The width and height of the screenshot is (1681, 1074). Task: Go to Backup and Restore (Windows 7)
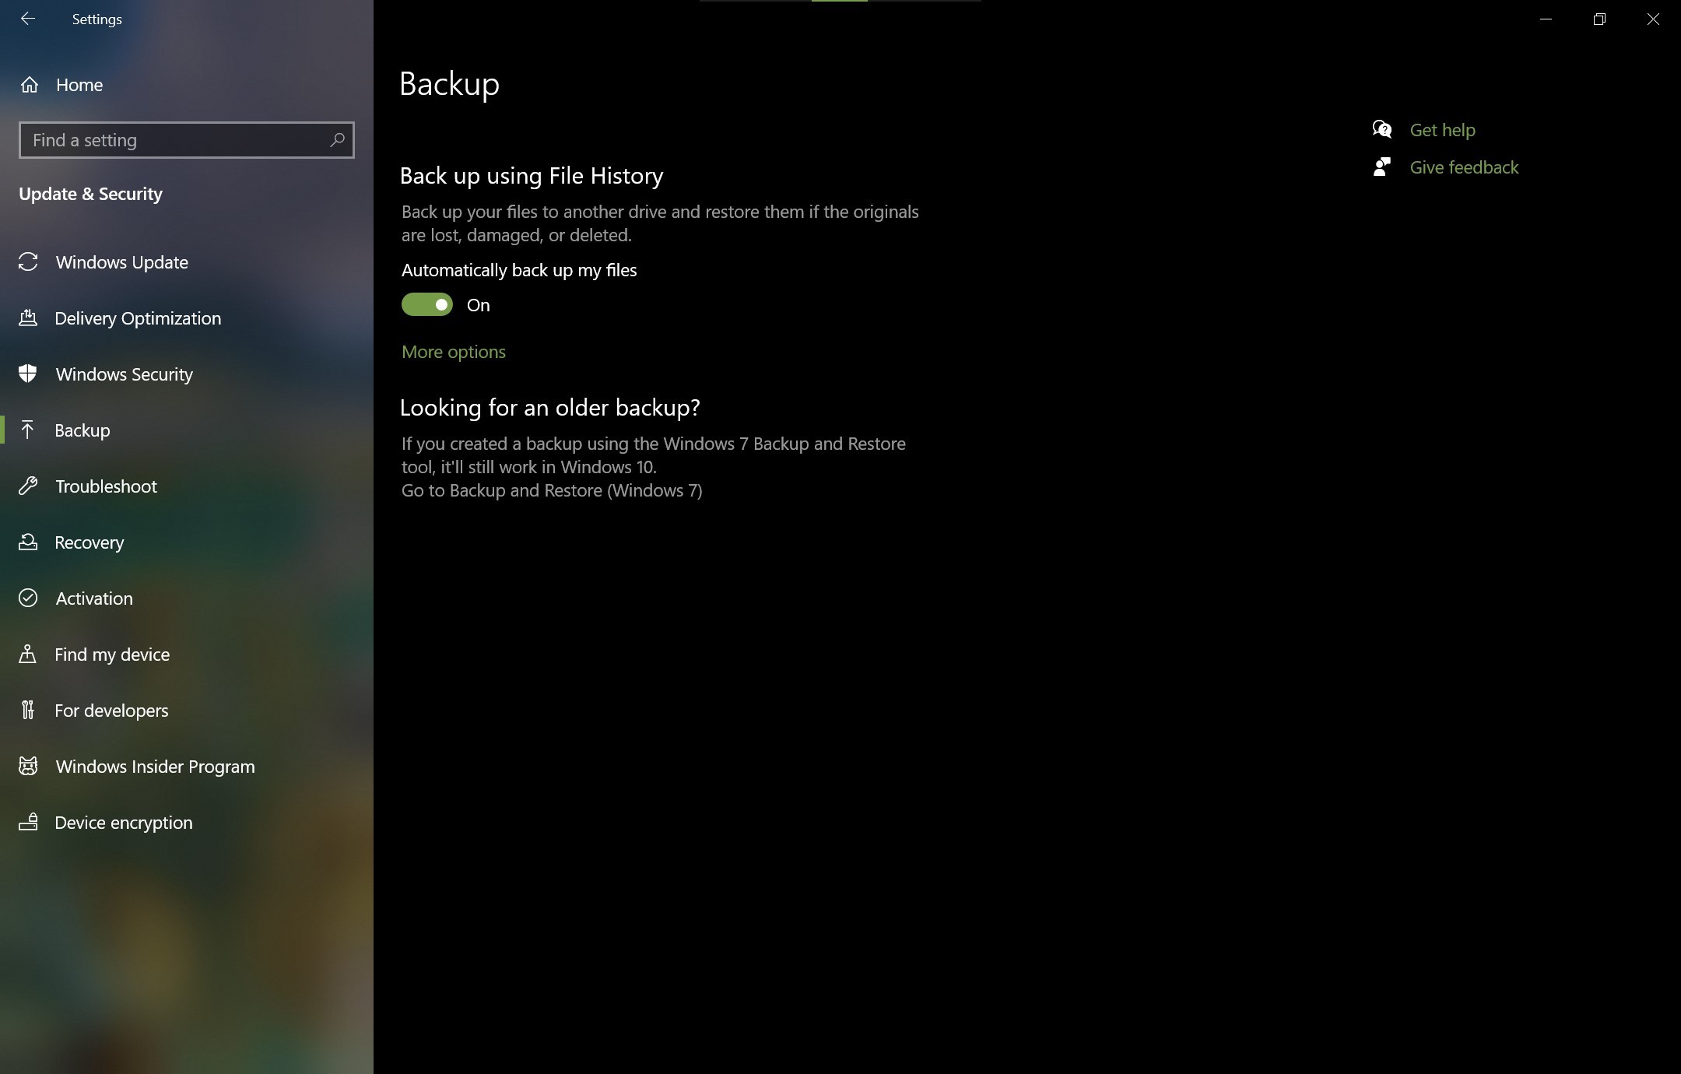coord(552,490)
